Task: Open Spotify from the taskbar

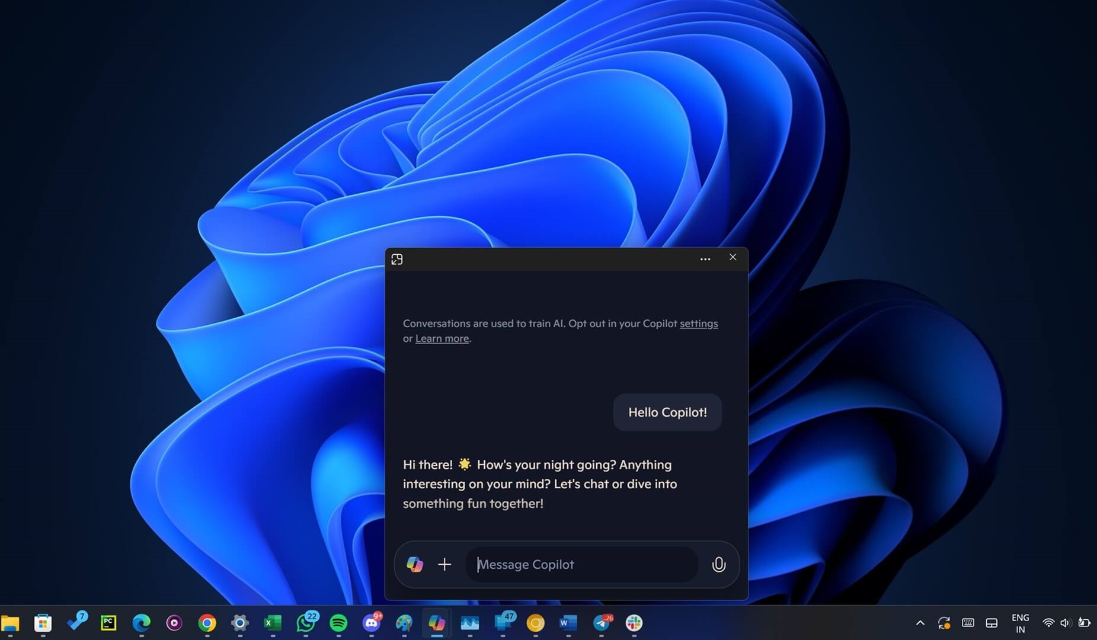Action: coord(338,623)
